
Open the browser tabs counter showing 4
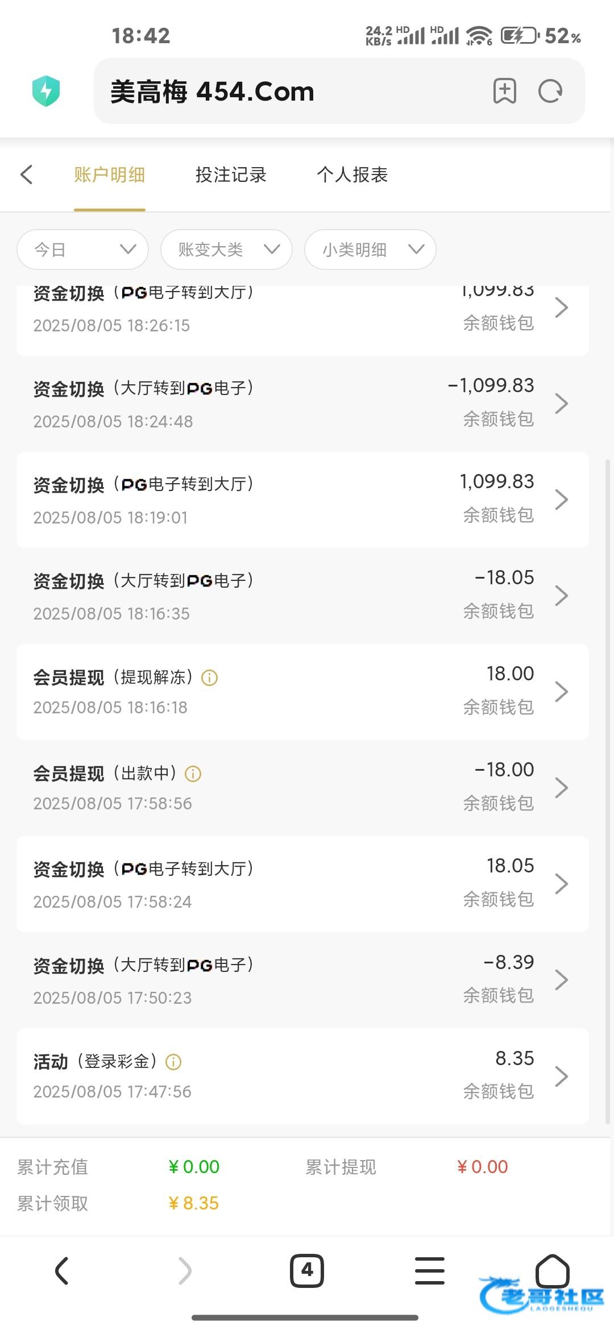point(307,1270)
